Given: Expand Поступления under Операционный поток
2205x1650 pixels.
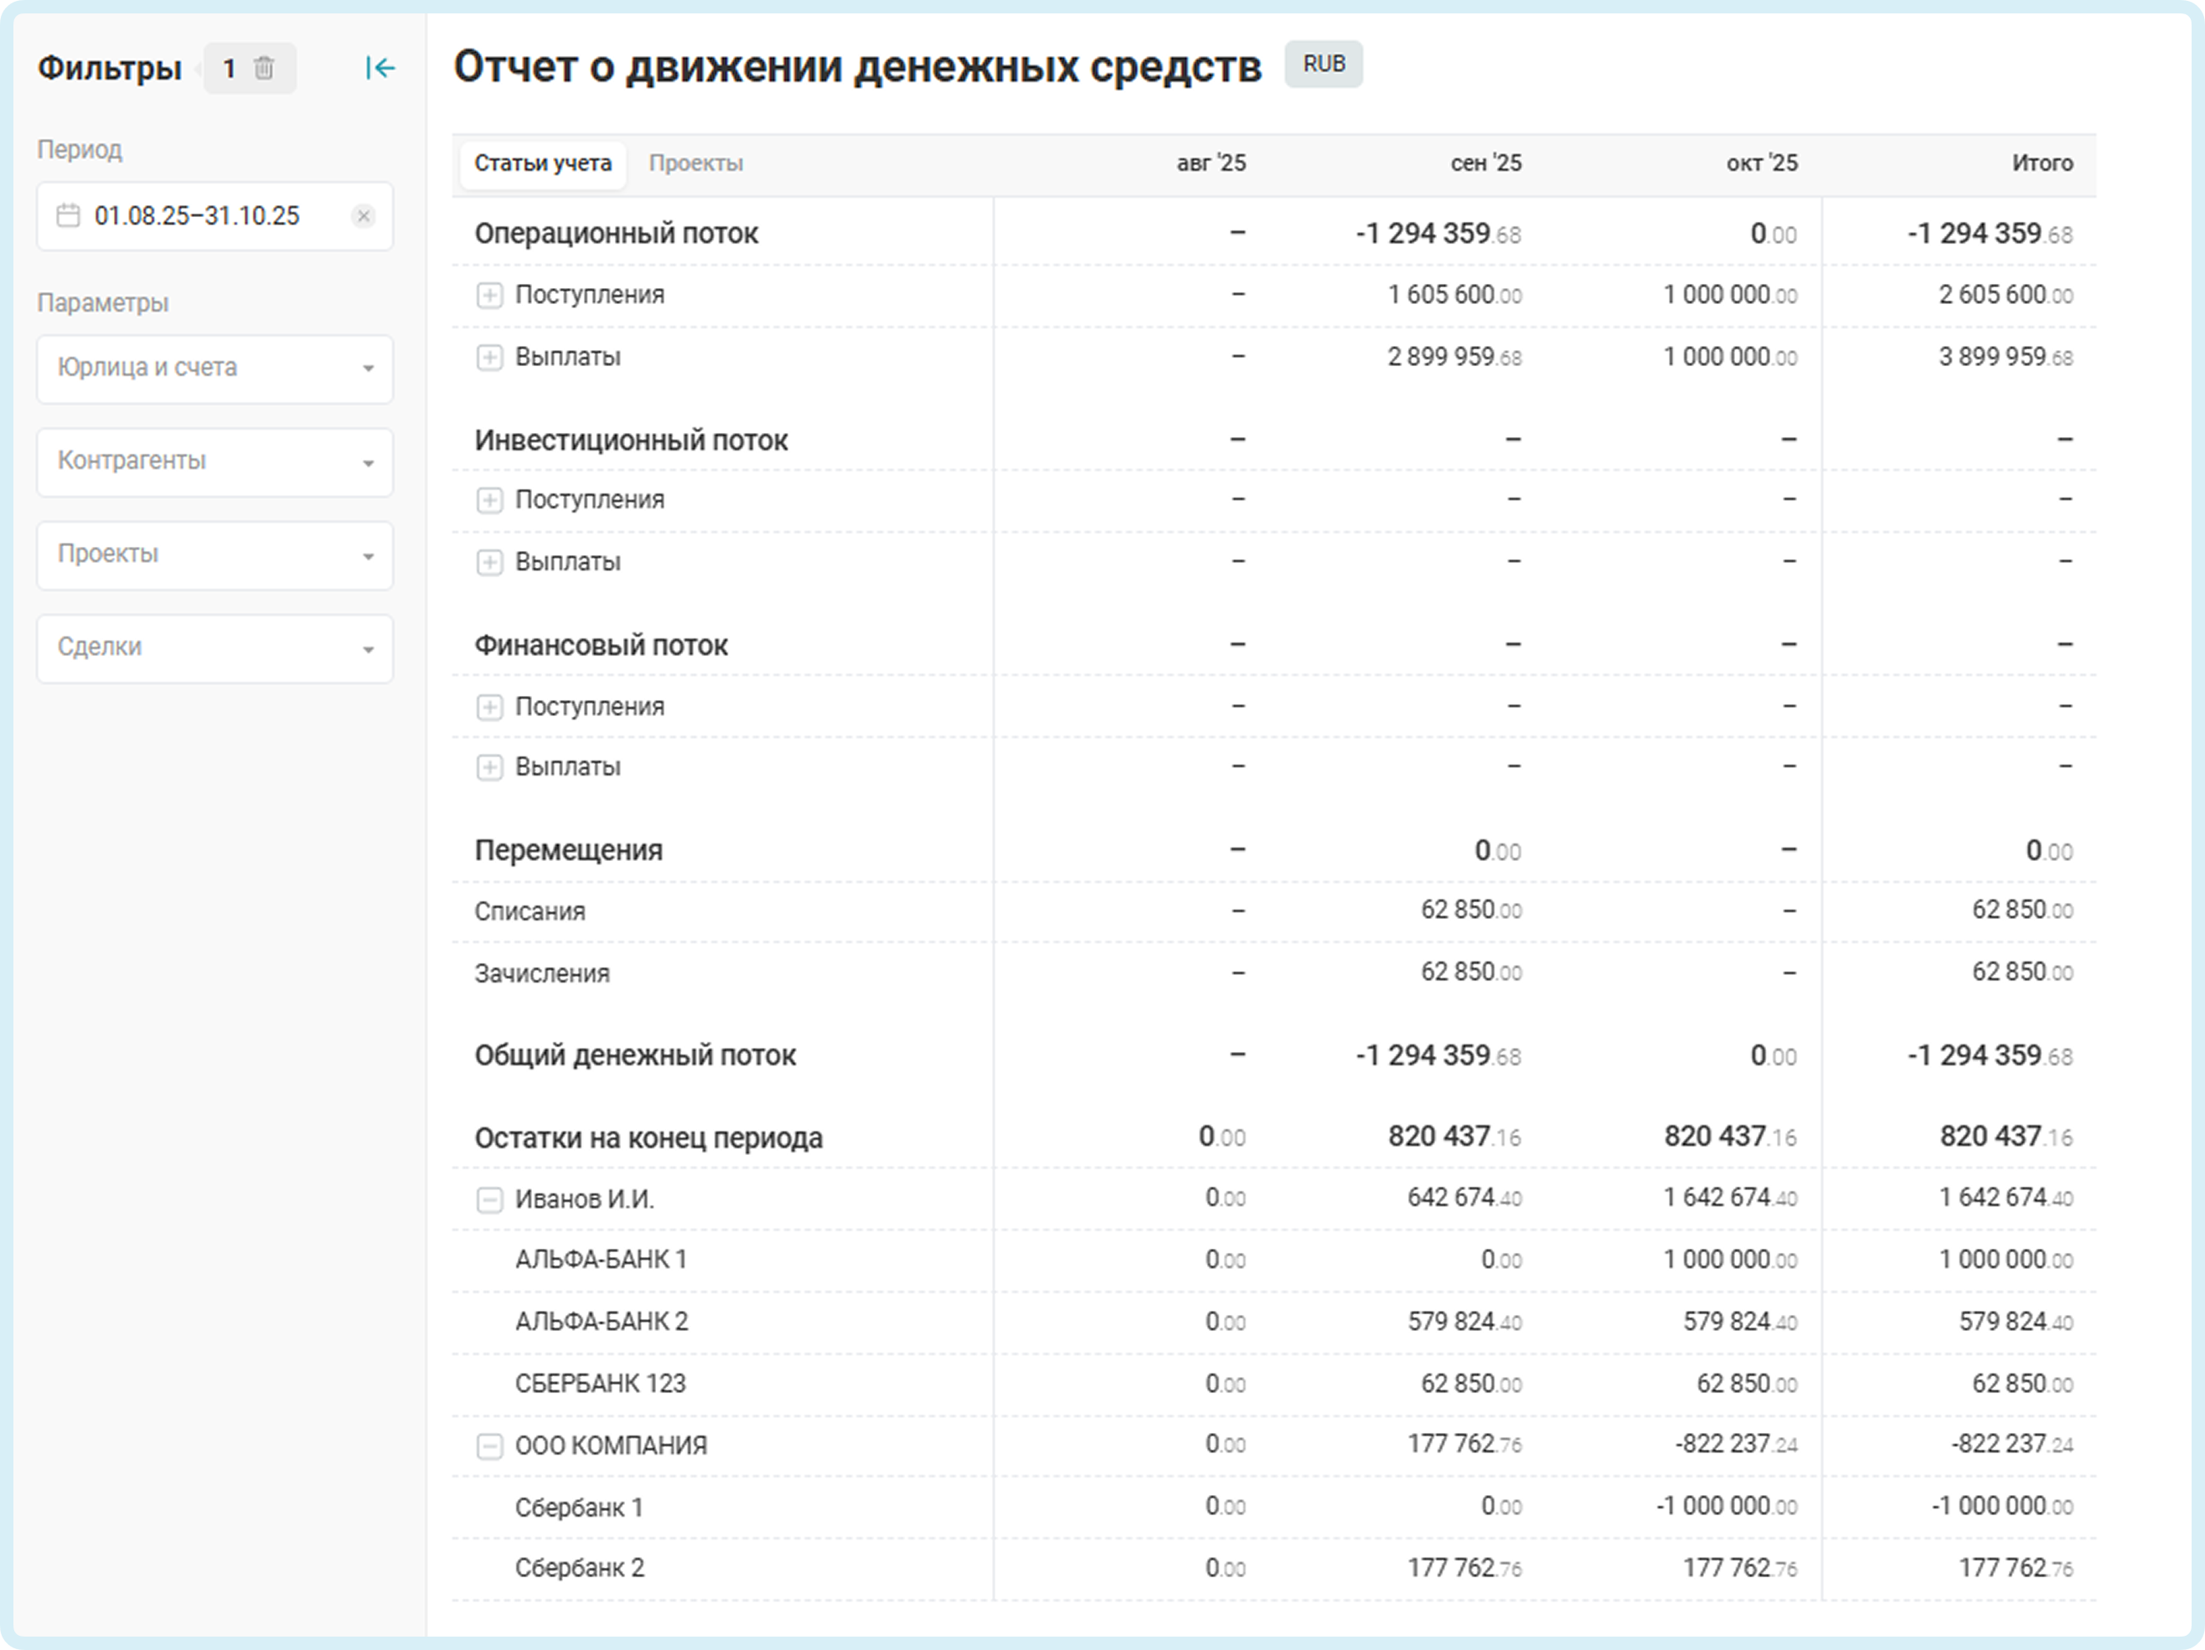Looking at the screenshot, I should coord(489,296).
